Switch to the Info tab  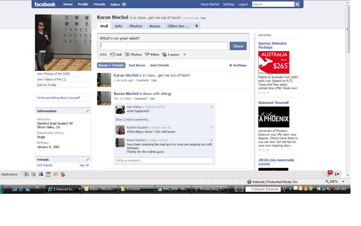pyautogui.click(x=118, y=26)
